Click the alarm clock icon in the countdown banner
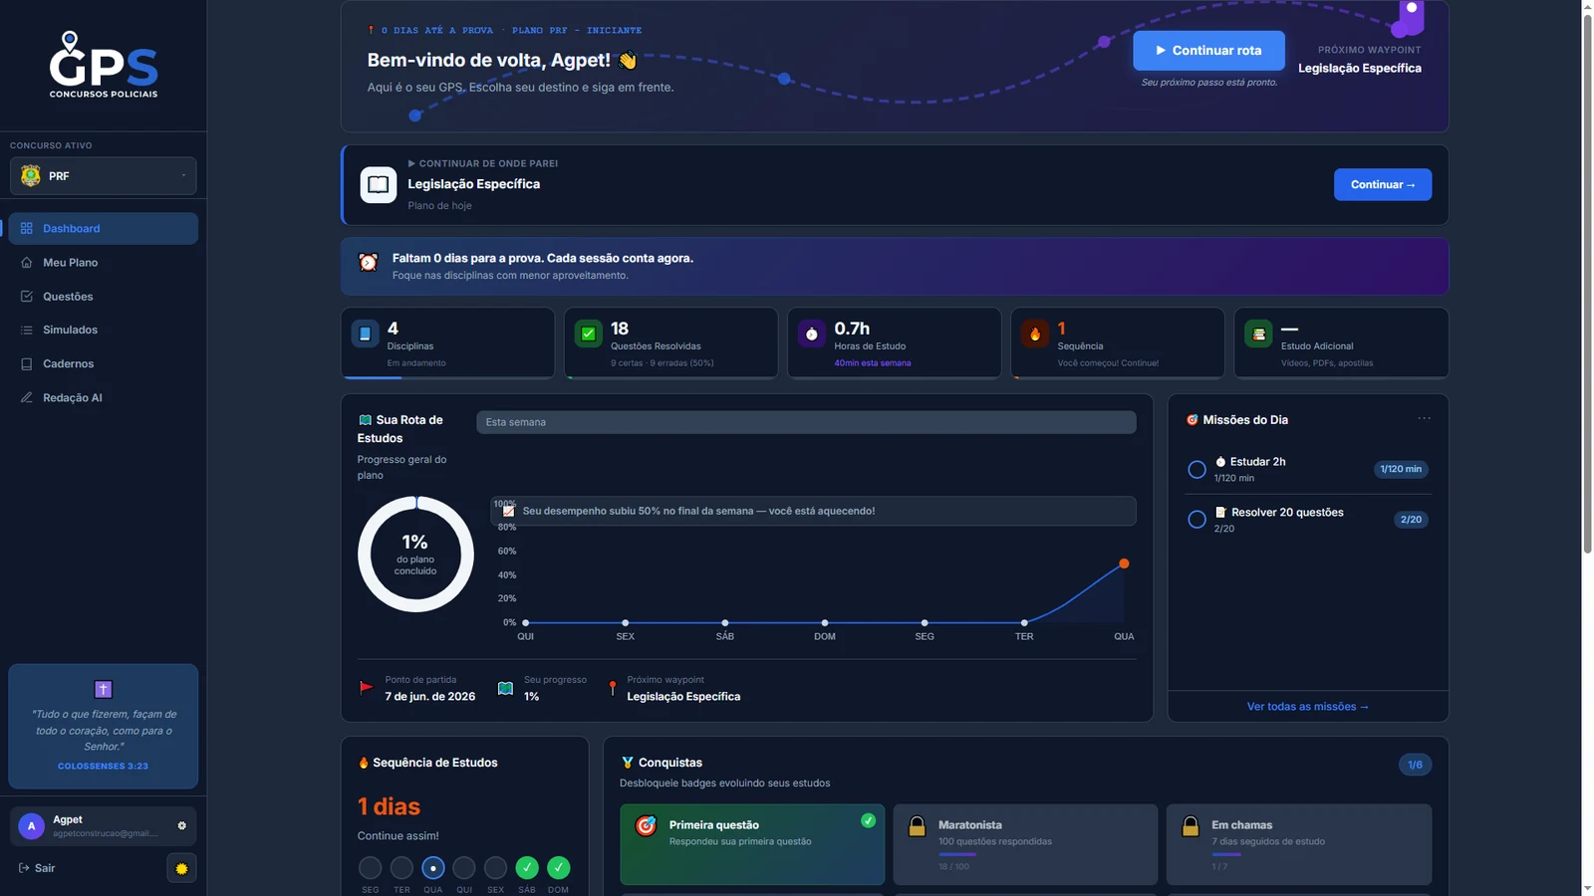Screen dimensions: 1594x896 369,262
